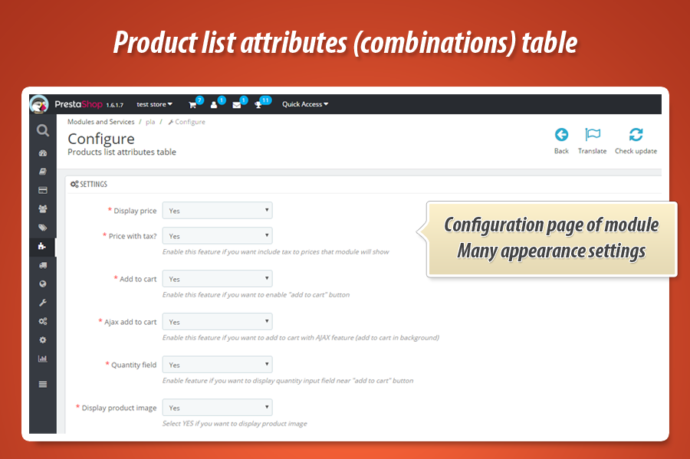Image resolution: width=690 pixels, height=459 pixels.
Task: Open the Modules and Services breadcrumb link
Action: (x=101, y=121)
